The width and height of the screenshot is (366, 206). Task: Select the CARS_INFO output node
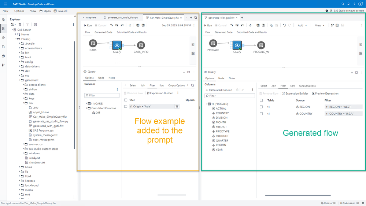pos(141,45)
